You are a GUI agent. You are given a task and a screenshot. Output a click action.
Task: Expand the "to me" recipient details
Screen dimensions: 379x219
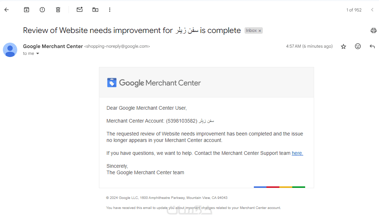38,54
